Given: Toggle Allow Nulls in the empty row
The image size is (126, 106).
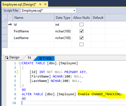Looking at the screenshot, I should 82,45.
